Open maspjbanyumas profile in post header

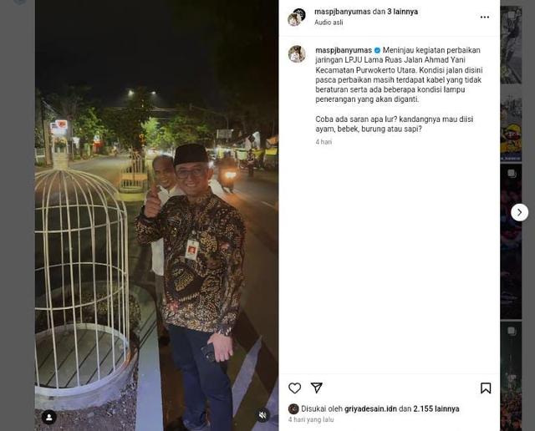[x=342, y=12]
